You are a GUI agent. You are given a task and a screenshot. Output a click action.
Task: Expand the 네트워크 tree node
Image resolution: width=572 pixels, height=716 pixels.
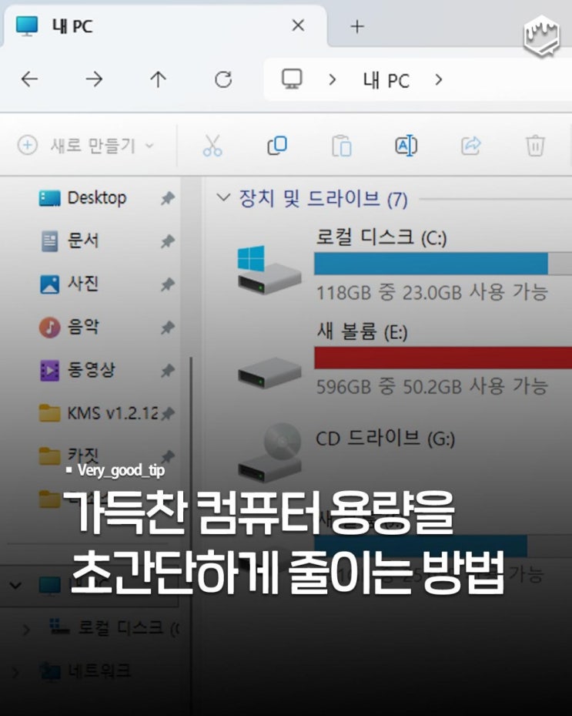pyautogui.click(x=15, y=672)
